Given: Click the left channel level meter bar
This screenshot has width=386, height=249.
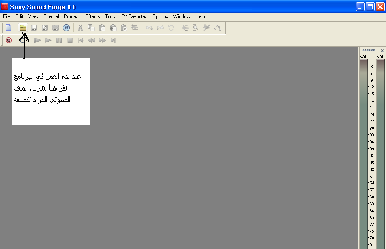Looking at the screenshot, I should click(x=364, y=154).
